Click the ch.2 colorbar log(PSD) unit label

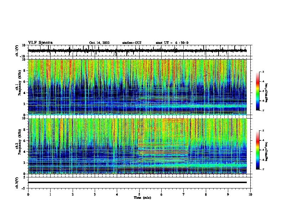(x=266, y=152)
